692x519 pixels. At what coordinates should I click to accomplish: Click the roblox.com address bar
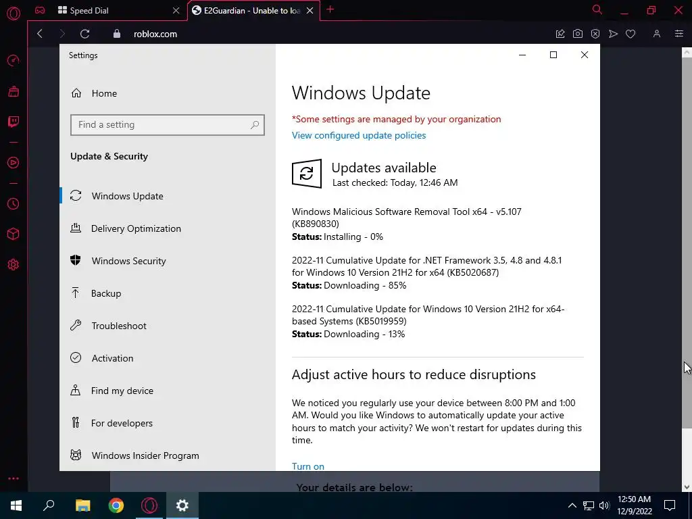tap(155, 34)
